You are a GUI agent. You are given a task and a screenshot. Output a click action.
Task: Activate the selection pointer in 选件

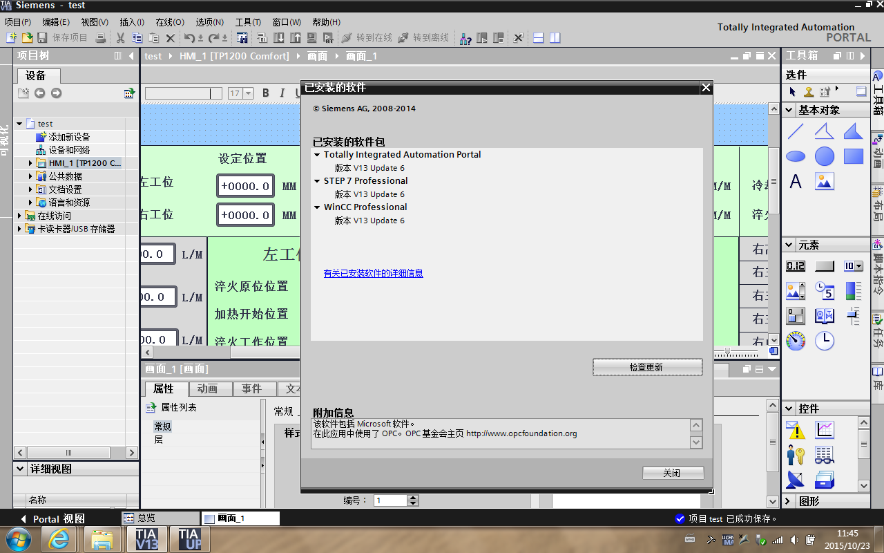pyautogui.click(x=793, y=91)
